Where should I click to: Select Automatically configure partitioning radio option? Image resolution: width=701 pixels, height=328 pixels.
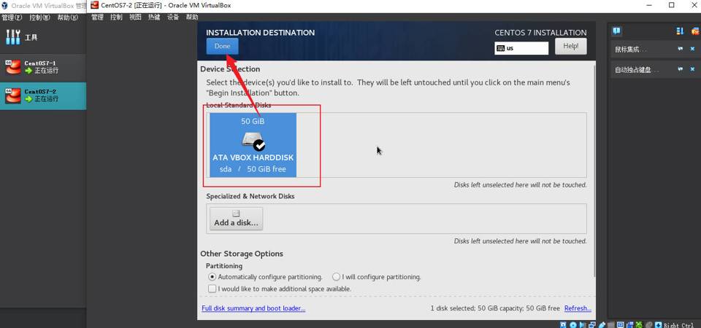pos(212,277)
